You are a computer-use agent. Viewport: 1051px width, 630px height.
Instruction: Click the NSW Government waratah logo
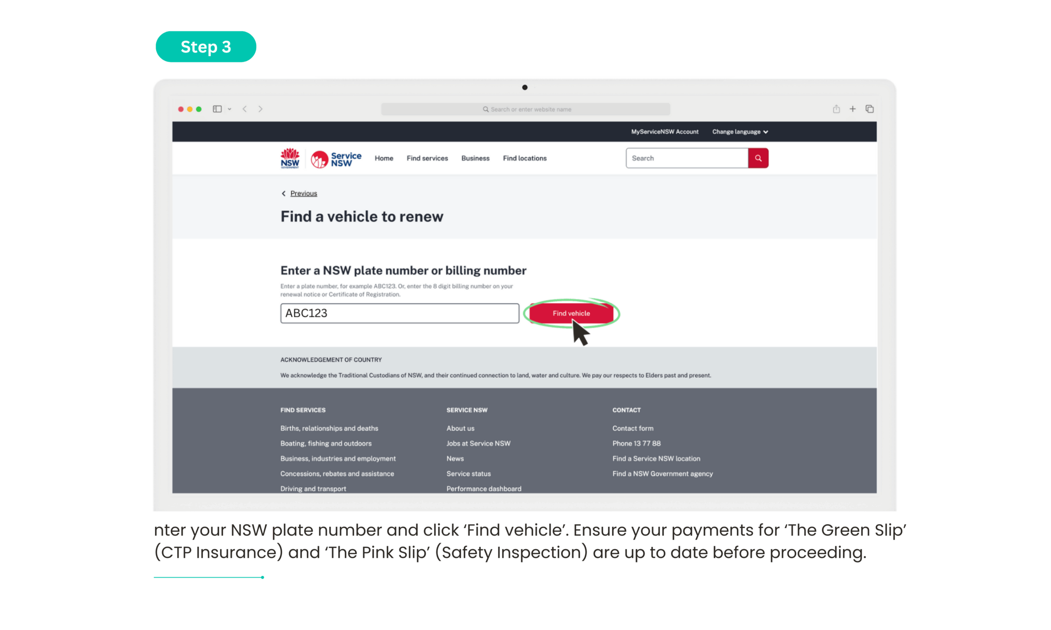tap(290, 158)
